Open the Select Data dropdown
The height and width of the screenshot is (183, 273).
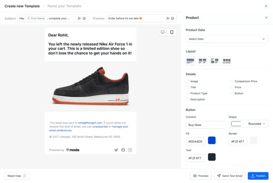227,39
